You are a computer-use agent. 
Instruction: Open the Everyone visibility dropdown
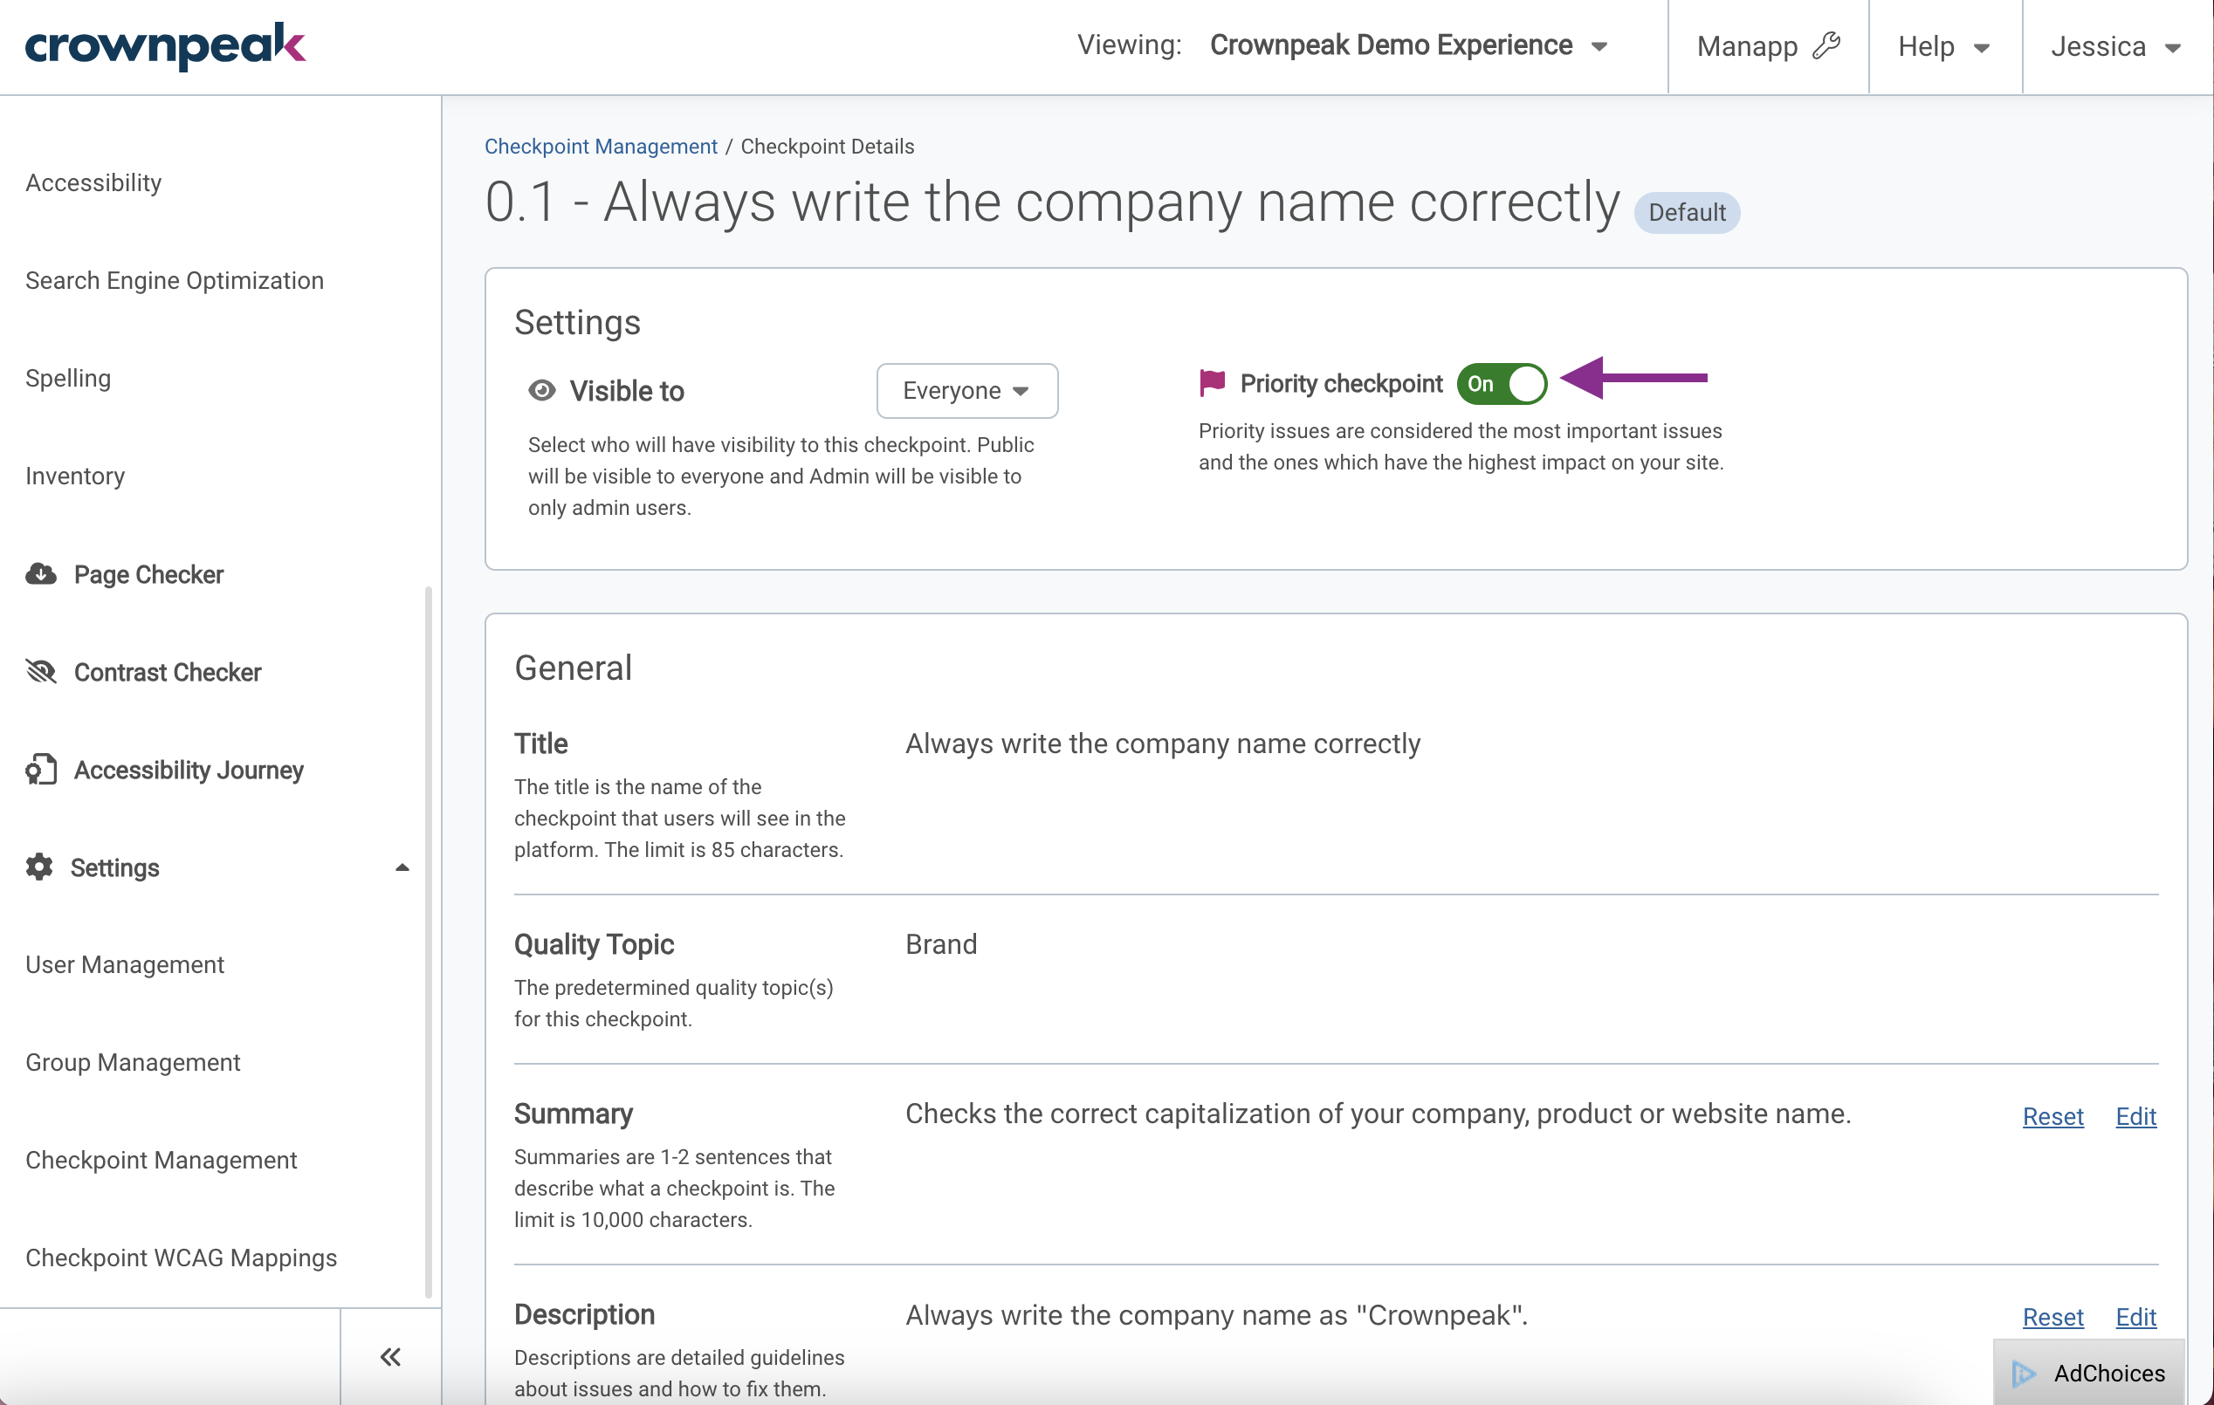(966, 391)
